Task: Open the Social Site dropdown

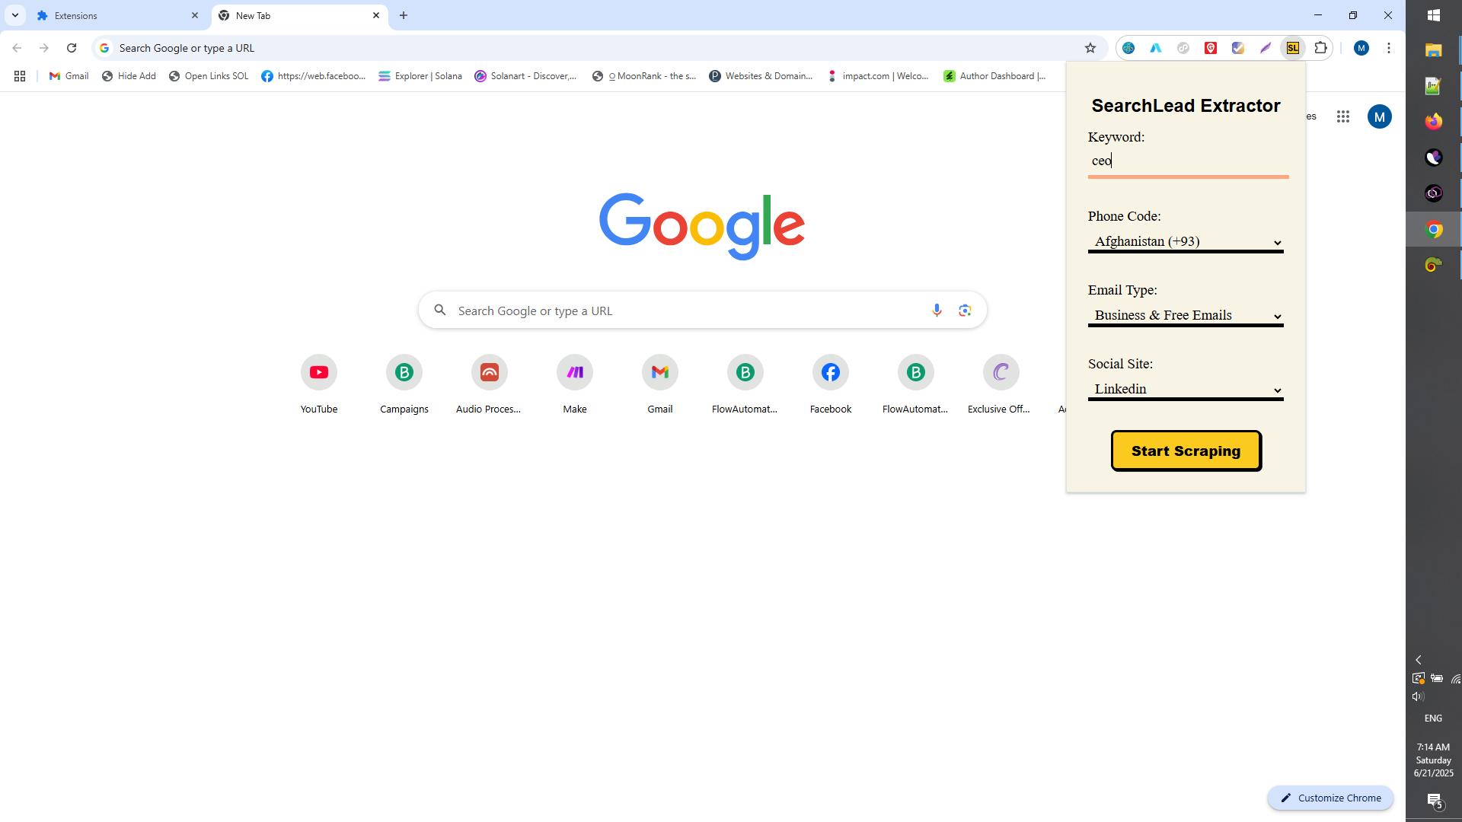Action: (x=1185, y=389)
